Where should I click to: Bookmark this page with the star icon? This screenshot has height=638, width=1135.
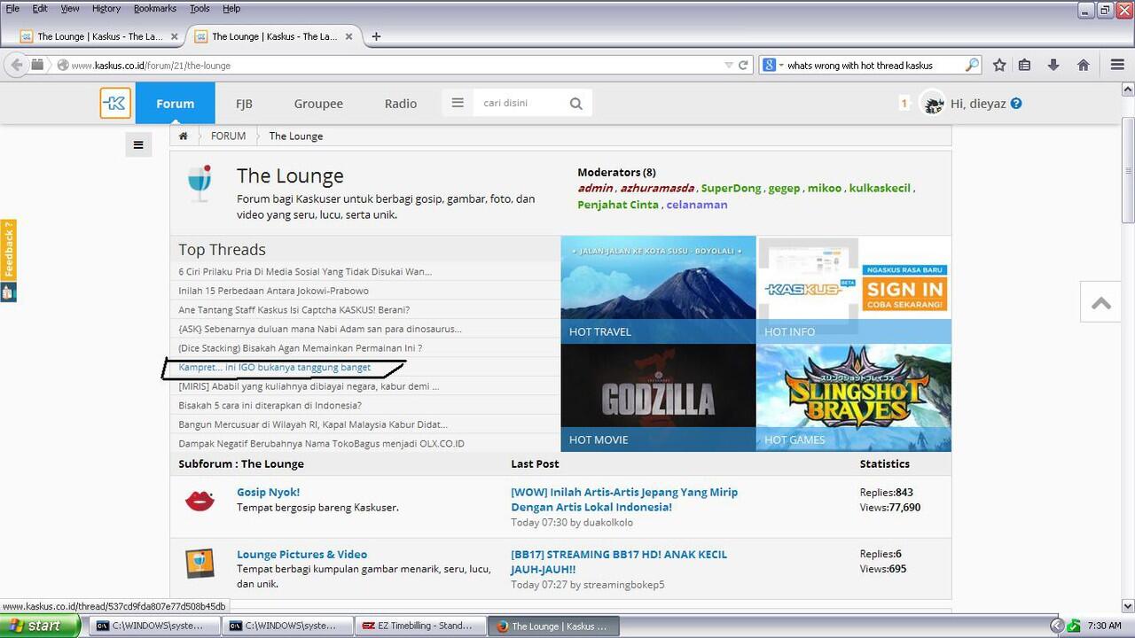[x=999, y=65]
